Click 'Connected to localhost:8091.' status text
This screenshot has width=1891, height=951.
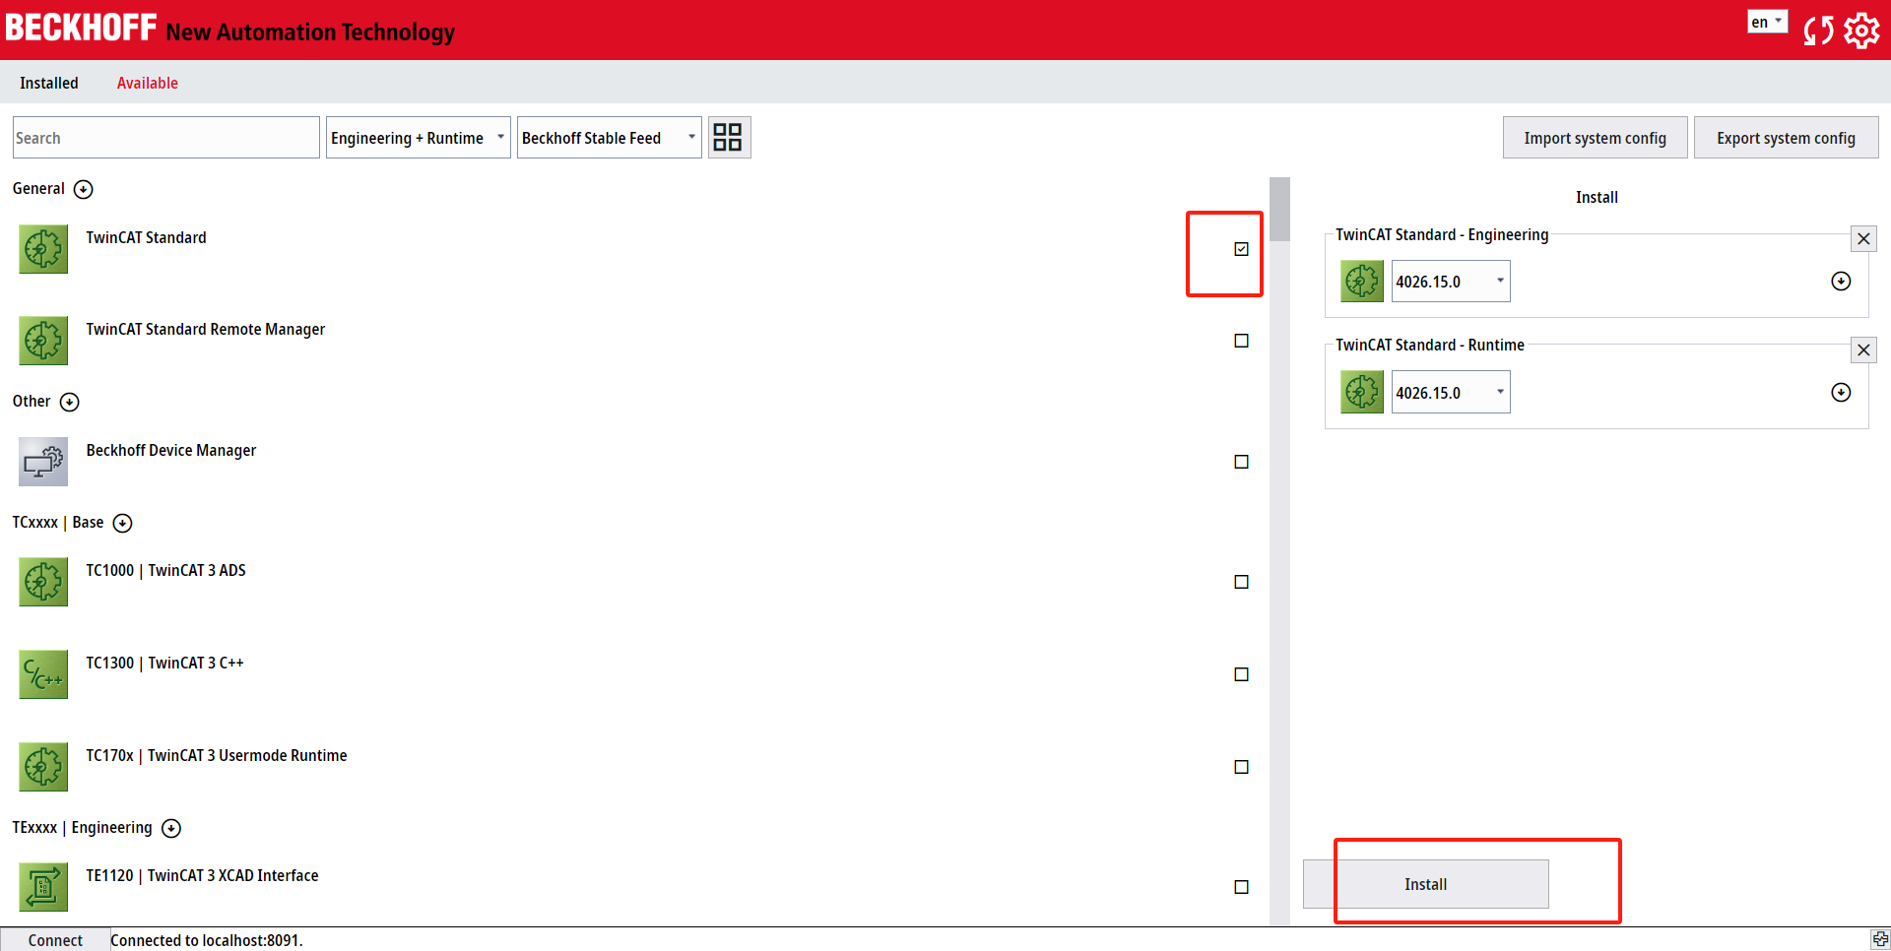pos(207,940)
